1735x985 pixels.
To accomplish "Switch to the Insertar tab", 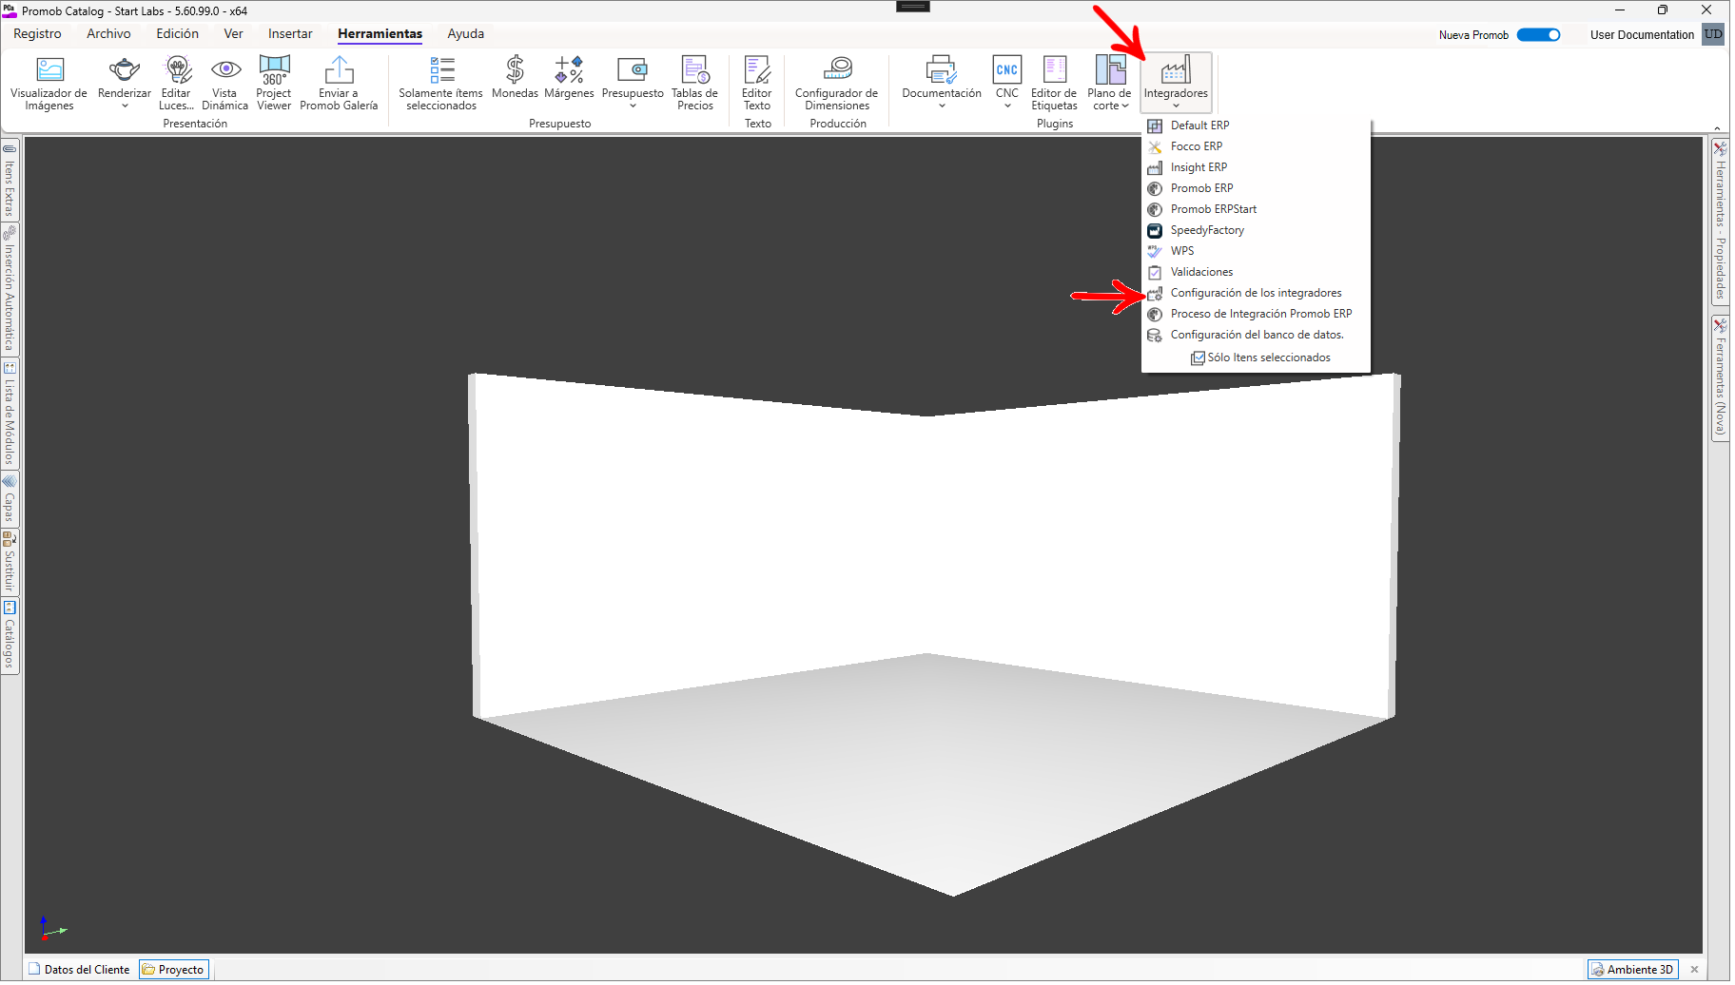I will coord(290,34).
